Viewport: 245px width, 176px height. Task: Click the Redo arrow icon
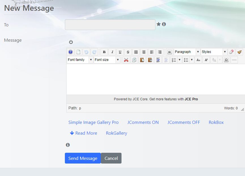(x=94, y=52)
